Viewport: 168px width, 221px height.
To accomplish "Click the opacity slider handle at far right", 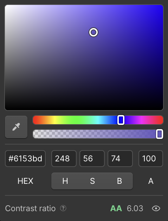I will coord(160,134).
